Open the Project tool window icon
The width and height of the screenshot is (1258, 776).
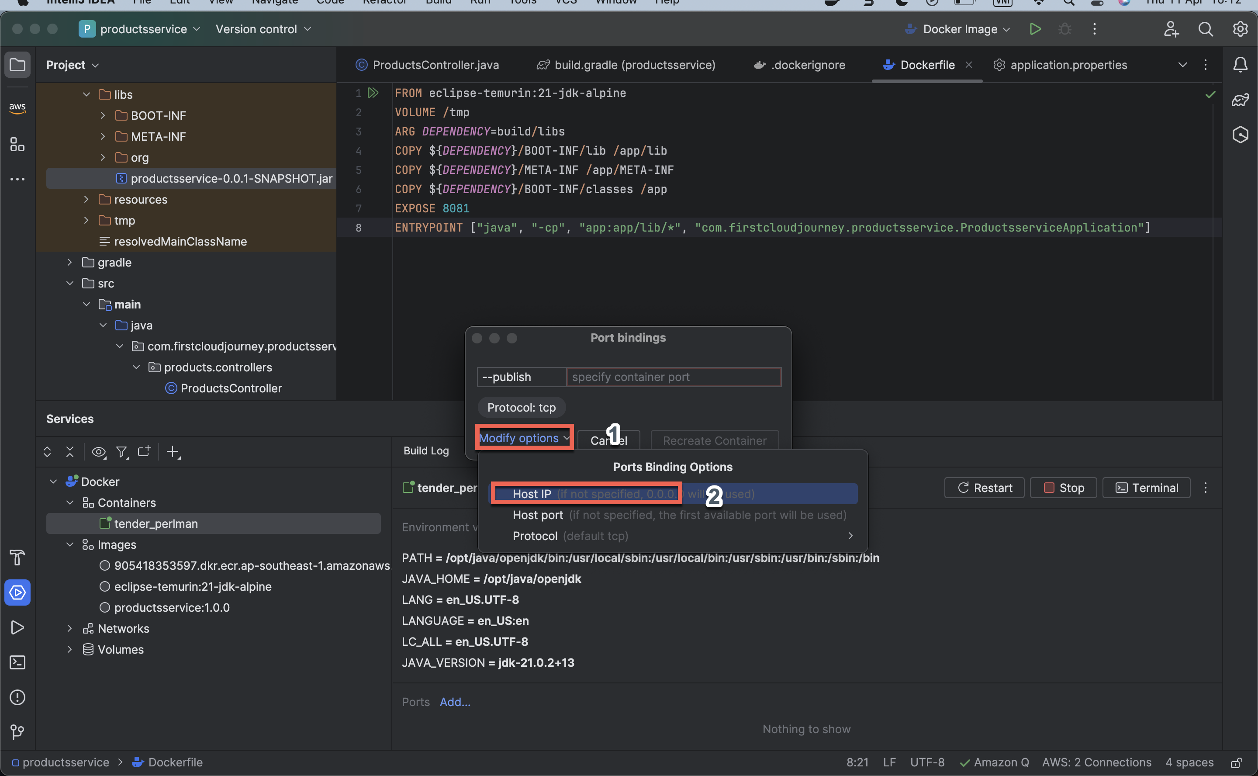point(17,65)
